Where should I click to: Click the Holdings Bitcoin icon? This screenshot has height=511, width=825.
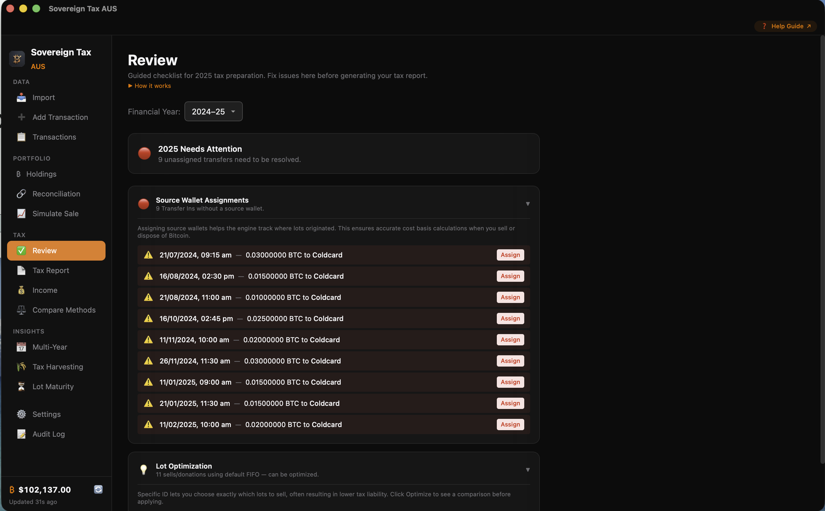point(19,174)
